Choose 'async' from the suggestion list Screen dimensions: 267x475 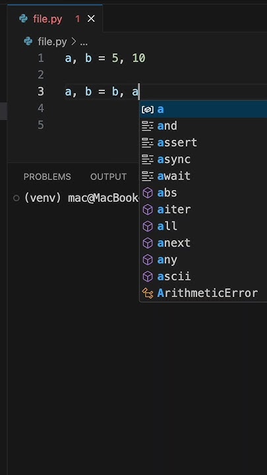(x=203, y=160)
